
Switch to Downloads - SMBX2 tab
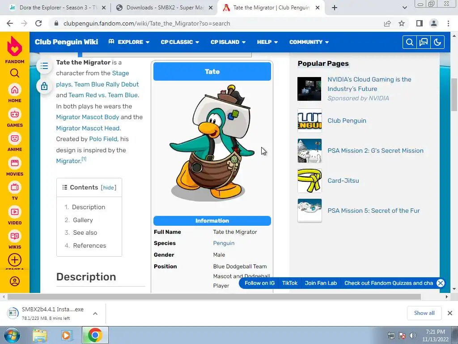(165, 8)
